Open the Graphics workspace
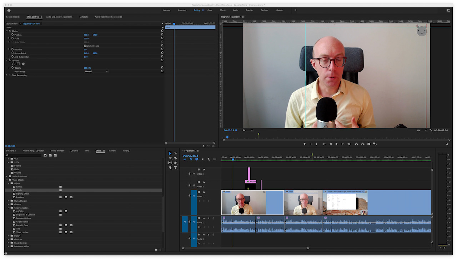The width and height of the screenshot is (457, 260). pyautogui.click(x=250, y=10)
